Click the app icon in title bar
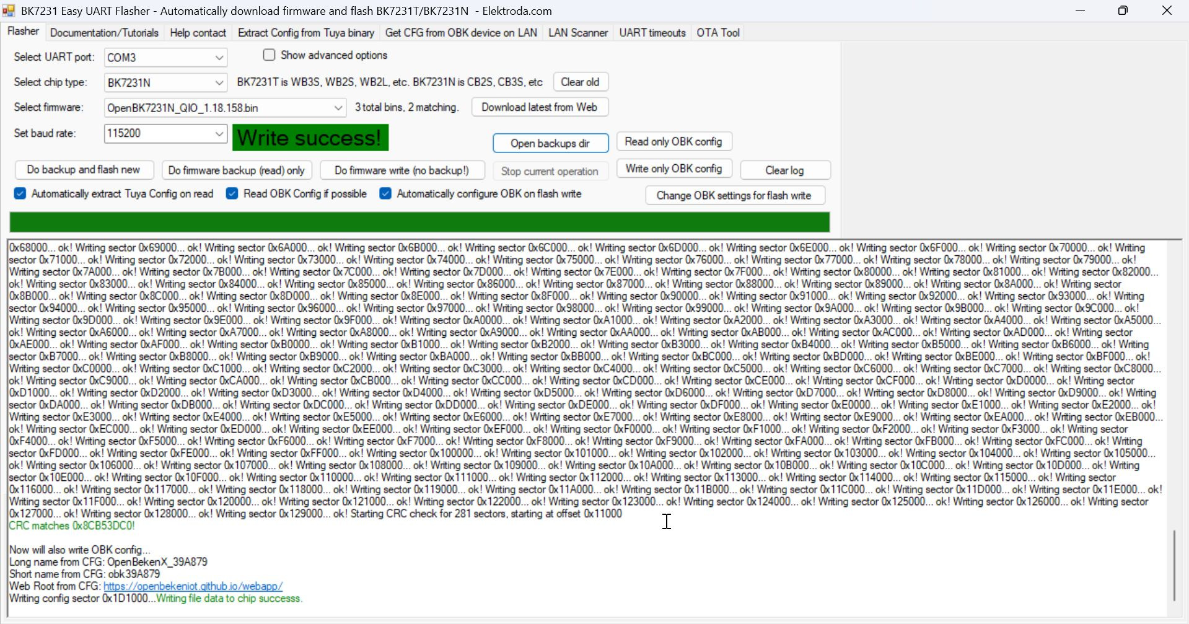The height and width of the screenshot is (624, 1189). pos(9,11)
